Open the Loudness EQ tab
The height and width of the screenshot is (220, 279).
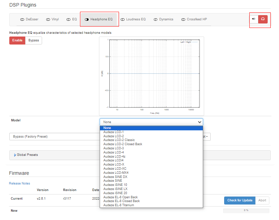point(133,19)
